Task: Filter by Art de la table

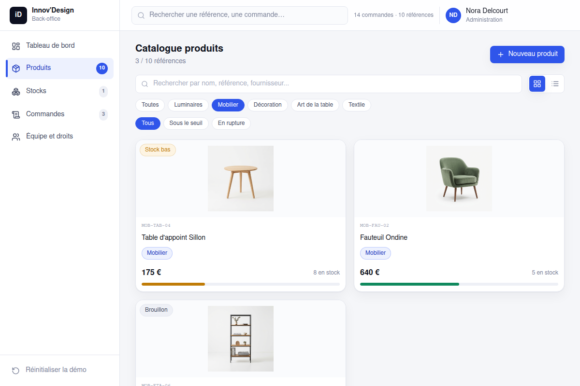Action: [x=315, y=105]
